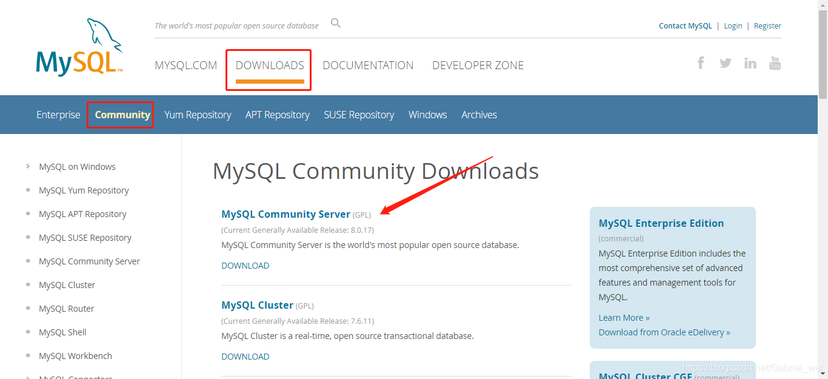The width and height of the screenshot is (828, 379).
Task: Select the Community submenu item
Action: (x=122, y=115)
